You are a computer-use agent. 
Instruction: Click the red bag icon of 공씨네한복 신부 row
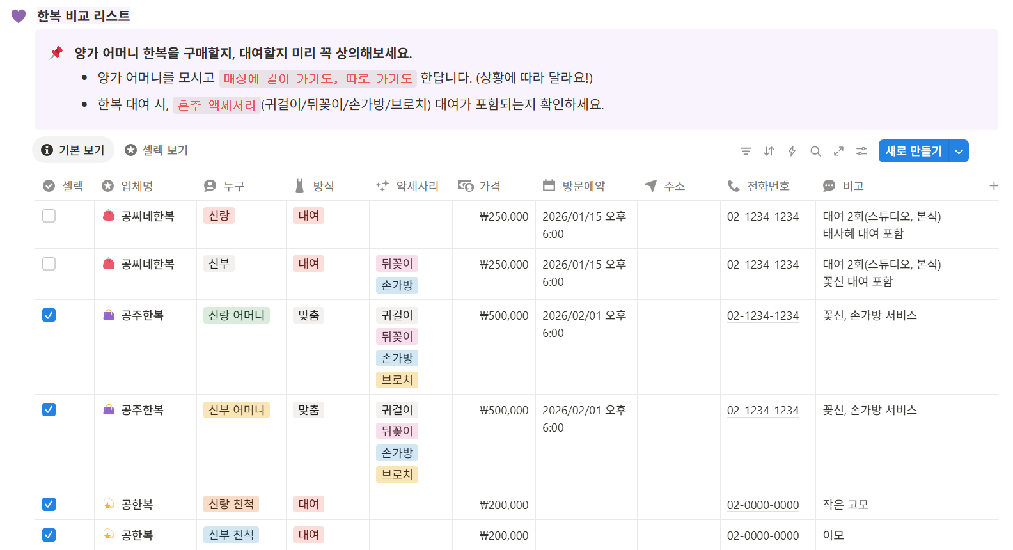click(x=109, y=264)
